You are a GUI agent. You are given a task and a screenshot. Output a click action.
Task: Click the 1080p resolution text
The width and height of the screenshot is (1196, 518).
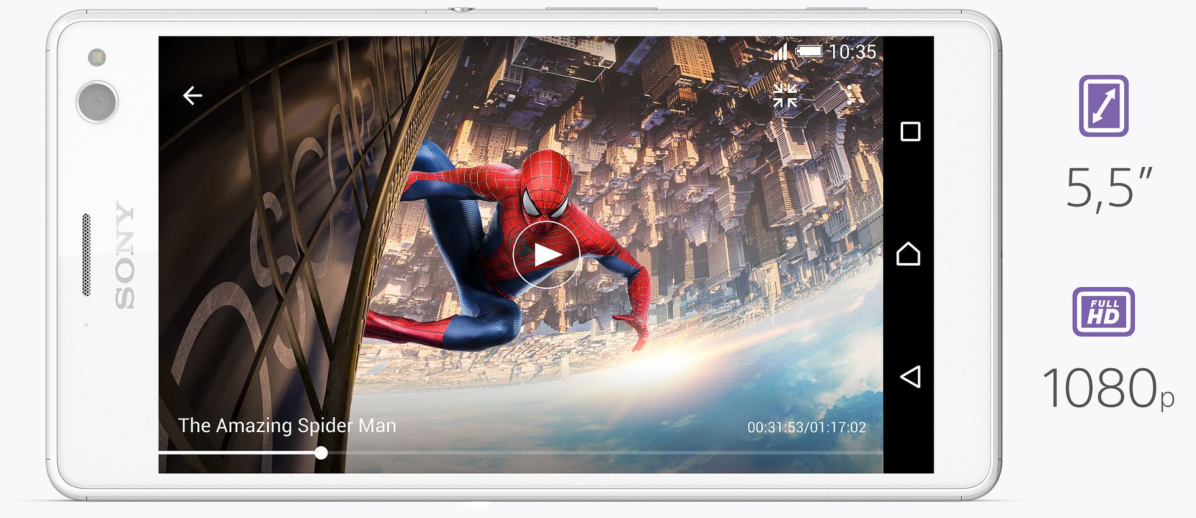point(1108,388)
